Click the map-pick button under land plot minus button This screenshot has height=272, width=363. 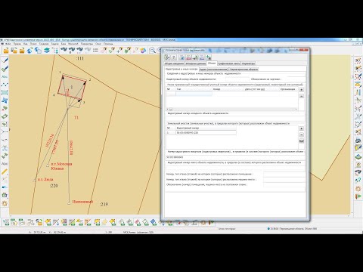(x=302, y=141)
